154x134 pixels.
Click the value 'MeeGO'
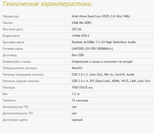pyautogui.click(x=77, y=68)
